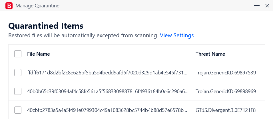Sort by the File Name column header
This screenshot has width=273, height=119.
coord(39,54)
